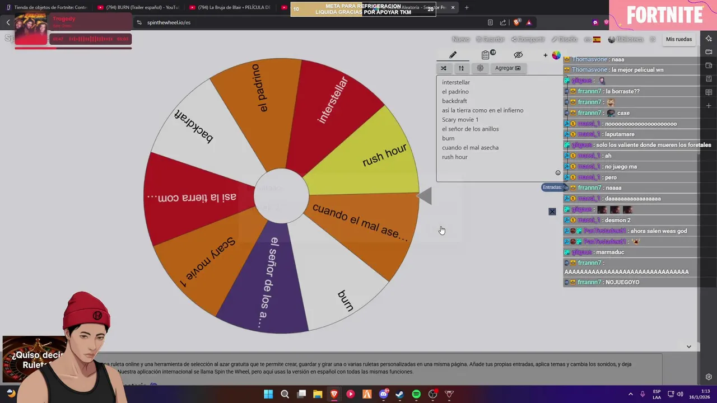Open OBS Studio from the taskbar

click(432, 394)
